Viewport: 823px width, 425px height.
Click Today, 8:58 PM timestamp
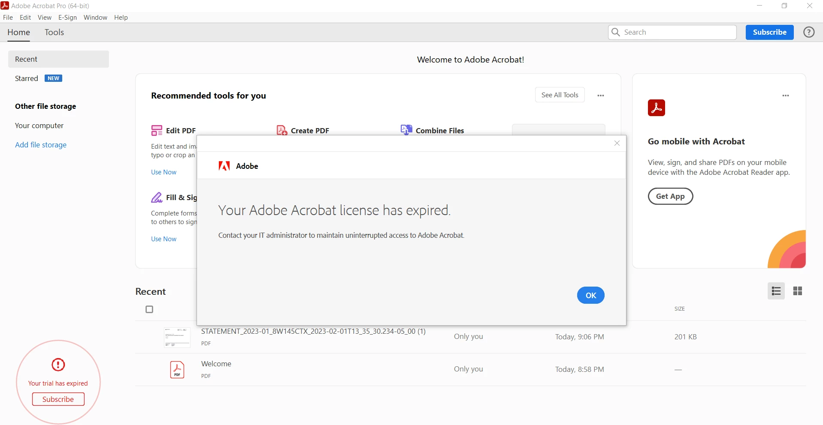[x=580, y=369]
